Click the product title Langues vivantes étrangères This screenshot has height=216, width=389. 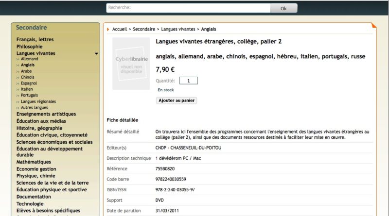(x=218, y=41)
